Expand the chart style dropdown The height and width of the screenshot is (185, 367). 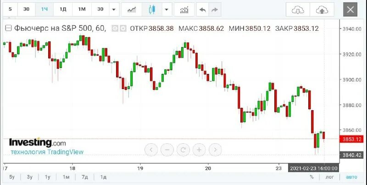pyautogui.click(x=167, y=10)
